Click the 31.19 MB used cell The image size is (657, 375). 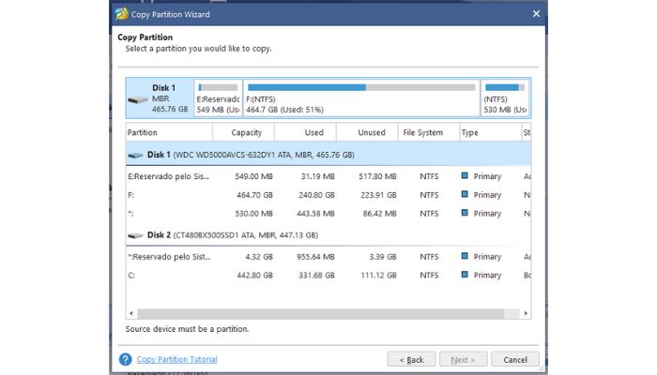pos(317,176)
